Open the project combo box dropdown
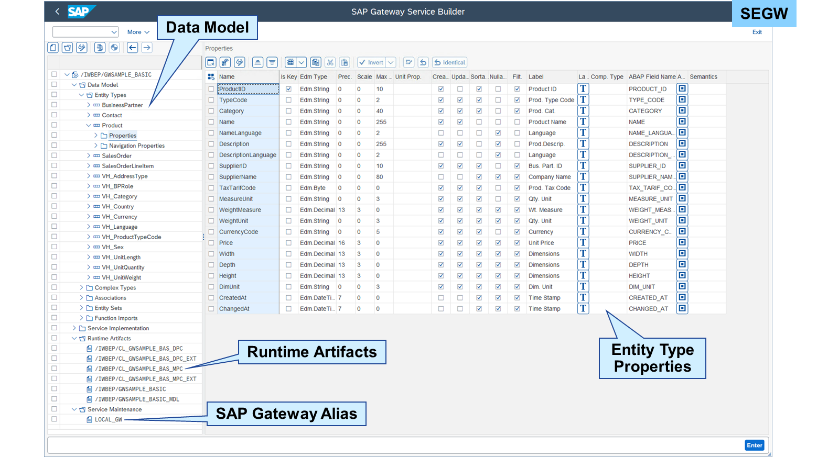Viewport: 839px width, 457px height. click(114, 32)
